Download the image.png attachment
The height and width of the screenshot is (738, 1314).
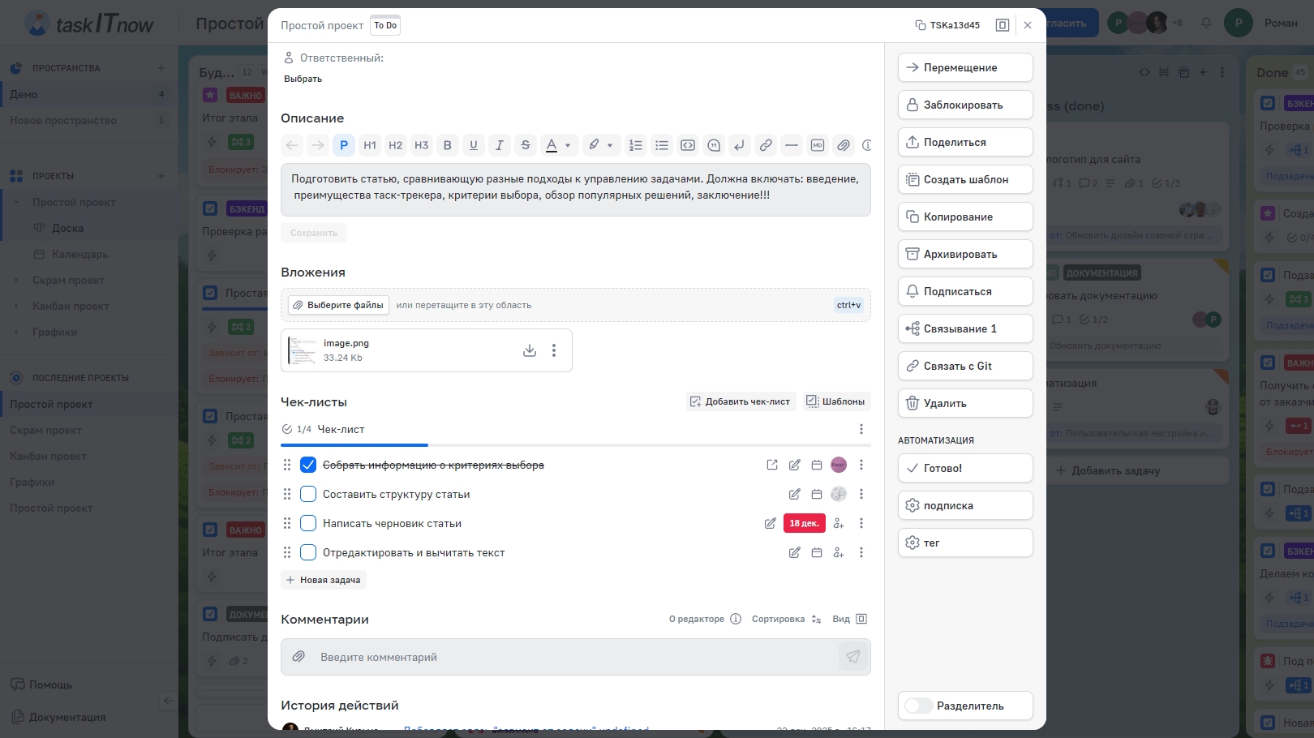[x=530, y=350]
